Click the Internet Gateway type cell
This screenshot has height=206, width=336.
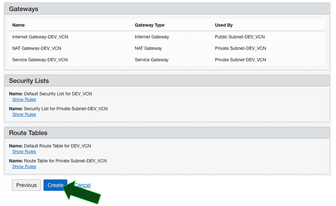click(x=152, y=37)
